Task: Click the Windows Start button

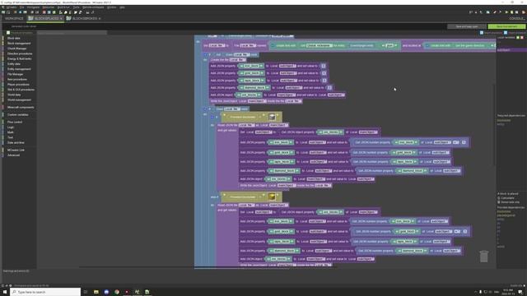Action: click(x=5, y=292)
